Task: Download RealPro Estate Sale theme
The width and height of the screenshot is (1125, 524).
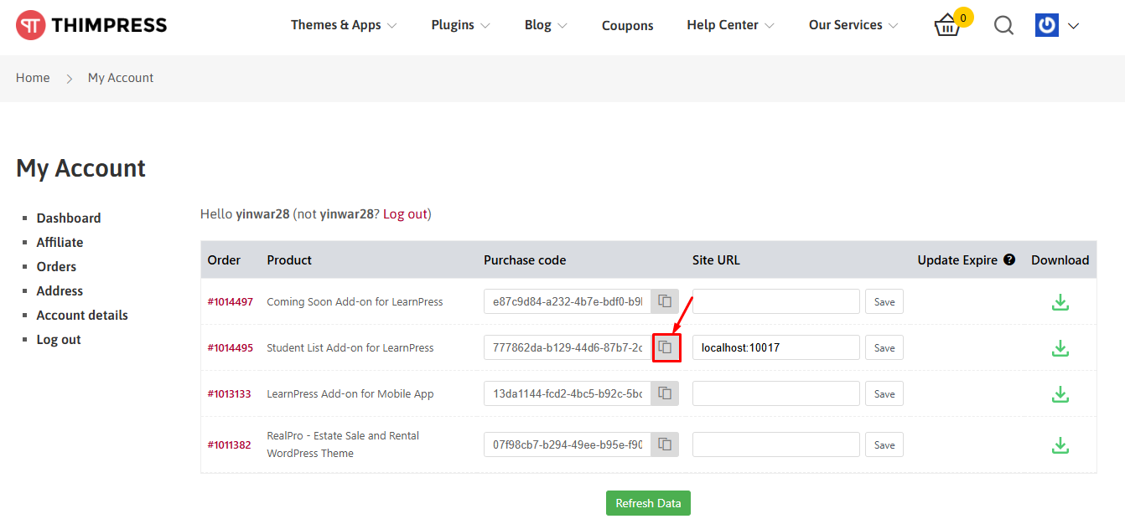Action: (1060, 444)
